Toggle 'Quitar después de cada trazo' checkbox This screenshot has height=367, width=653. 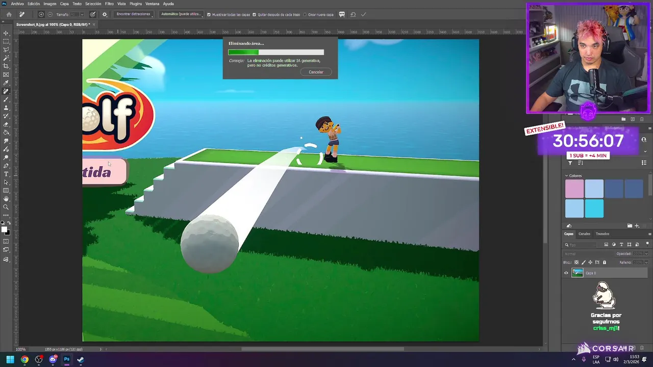click(x=255, y=14)
